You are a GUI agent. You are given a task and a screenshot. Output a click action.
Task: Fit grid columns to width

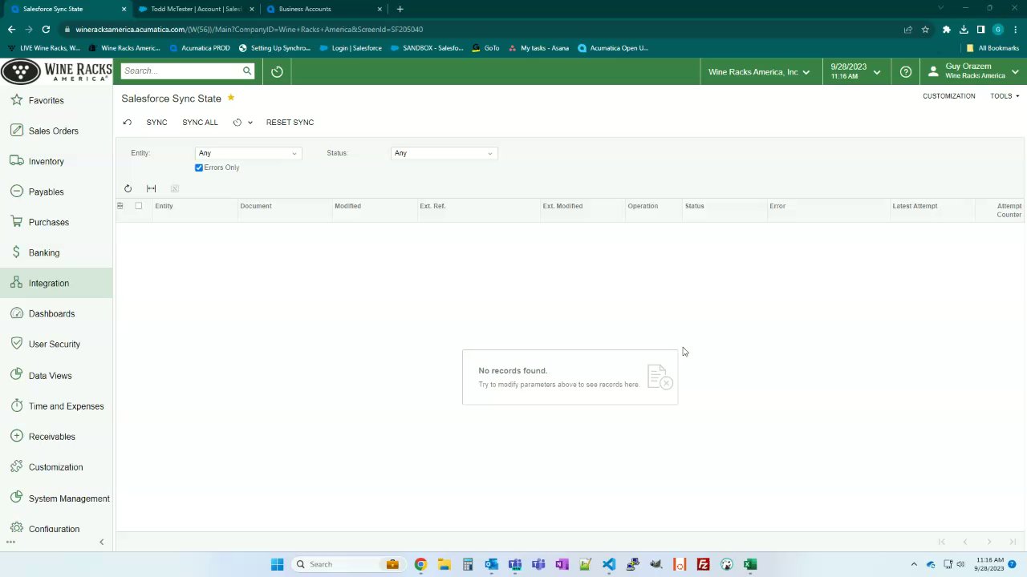(151, 188)
